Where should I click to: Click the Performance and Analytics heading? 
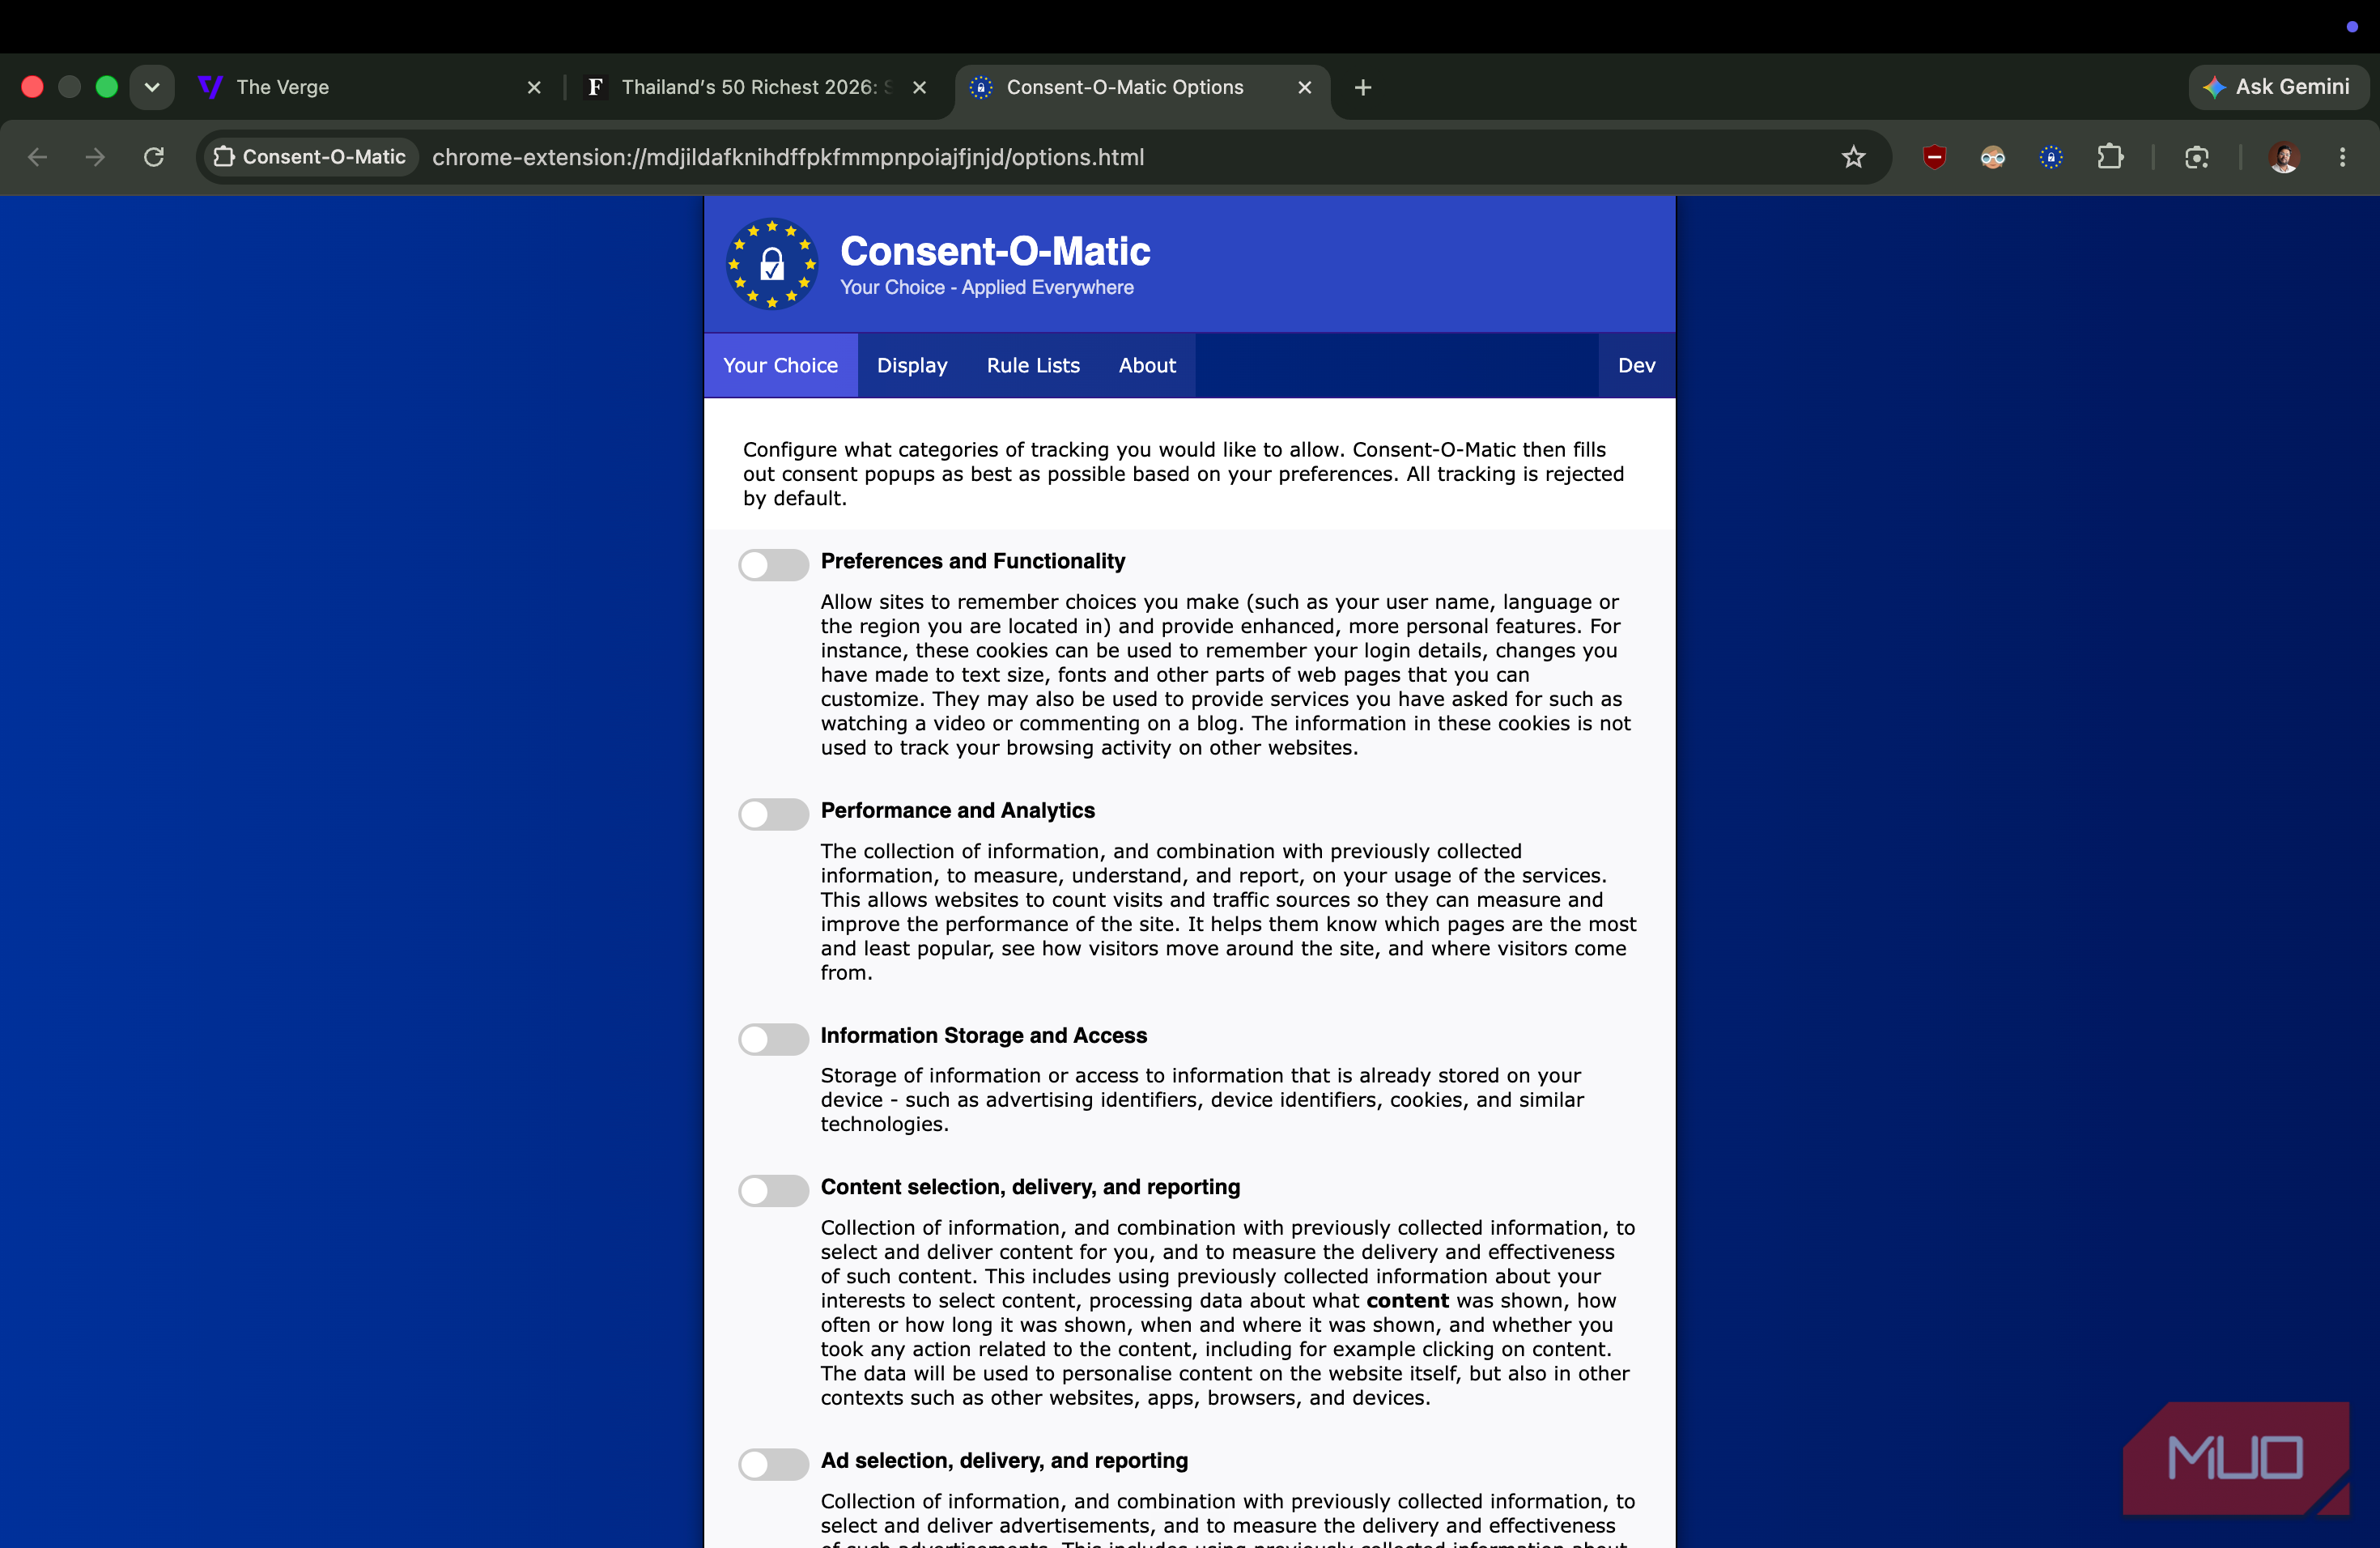(x=957, y=810)
